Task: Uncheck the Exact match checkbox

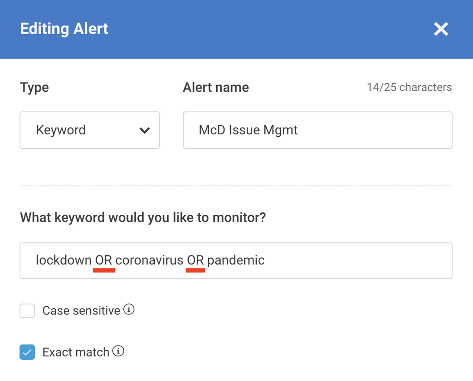Action: (x=27, y=352)
